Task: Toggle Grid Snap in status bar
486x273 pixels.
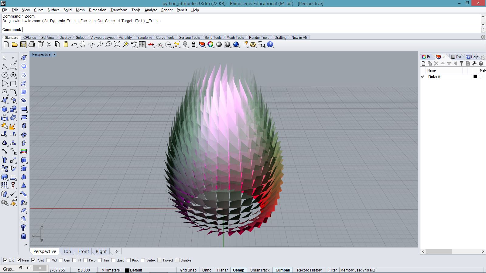Action: point(188,270)
